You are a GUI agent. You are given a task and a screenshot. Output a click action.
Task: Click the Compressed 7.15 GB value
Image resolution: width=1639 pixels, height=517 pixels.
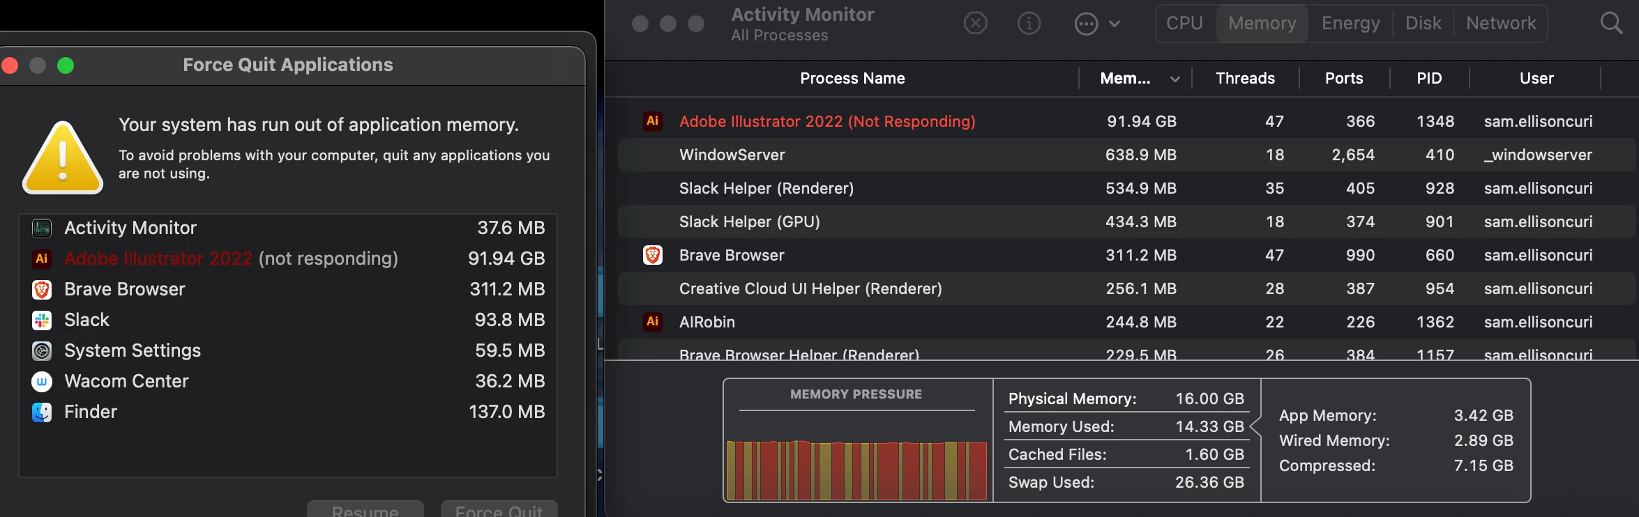[1483, 465]
